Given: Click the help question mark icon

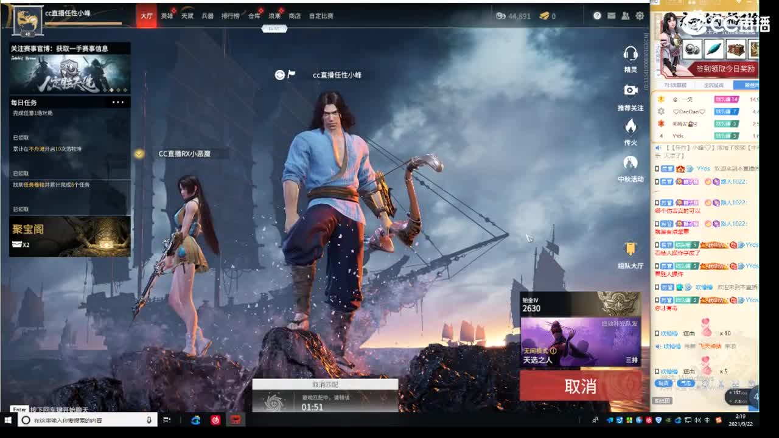Looking at the screenshot, I should pos(597,16).
